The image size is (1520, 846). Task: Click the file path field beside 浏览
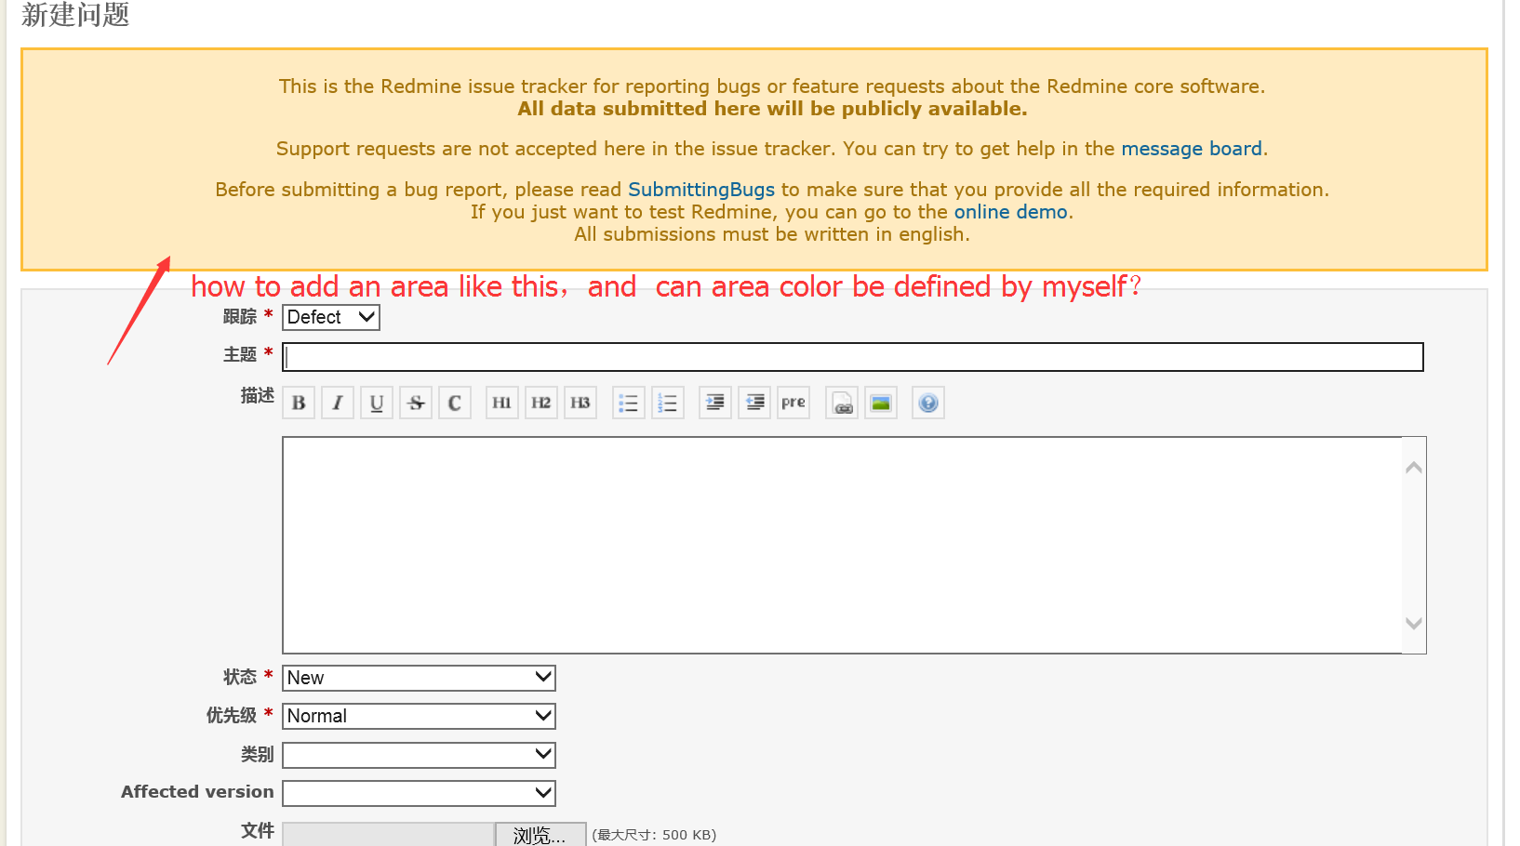click(x=388, y=835)
